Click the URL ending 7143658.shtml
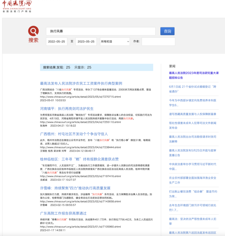The image size is (225, 236). 80,202
